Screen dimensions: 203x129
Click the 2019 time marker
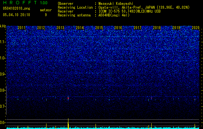[176, 28]
